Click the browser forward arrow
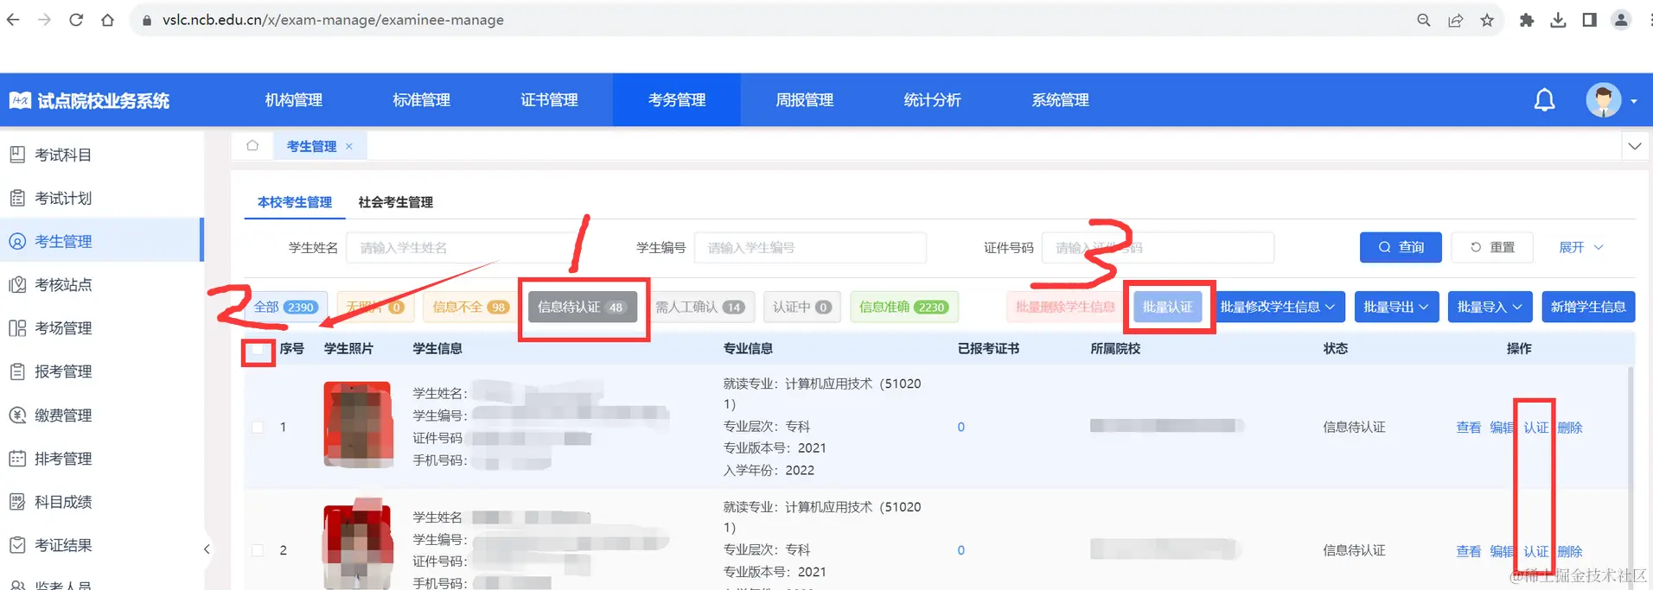The image size is (1653, 590). tap(44, 20)
